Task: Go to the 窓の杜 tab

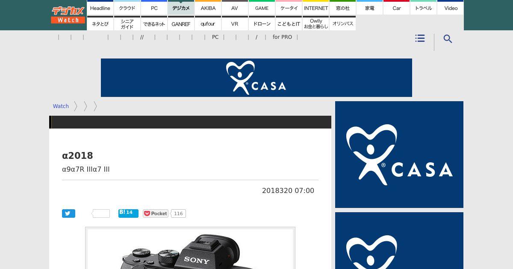Action: click(x=342, y=8)
